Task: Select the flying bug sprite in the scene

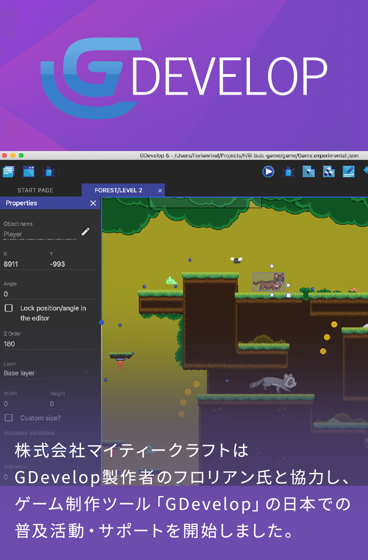Action: point(236,260)
